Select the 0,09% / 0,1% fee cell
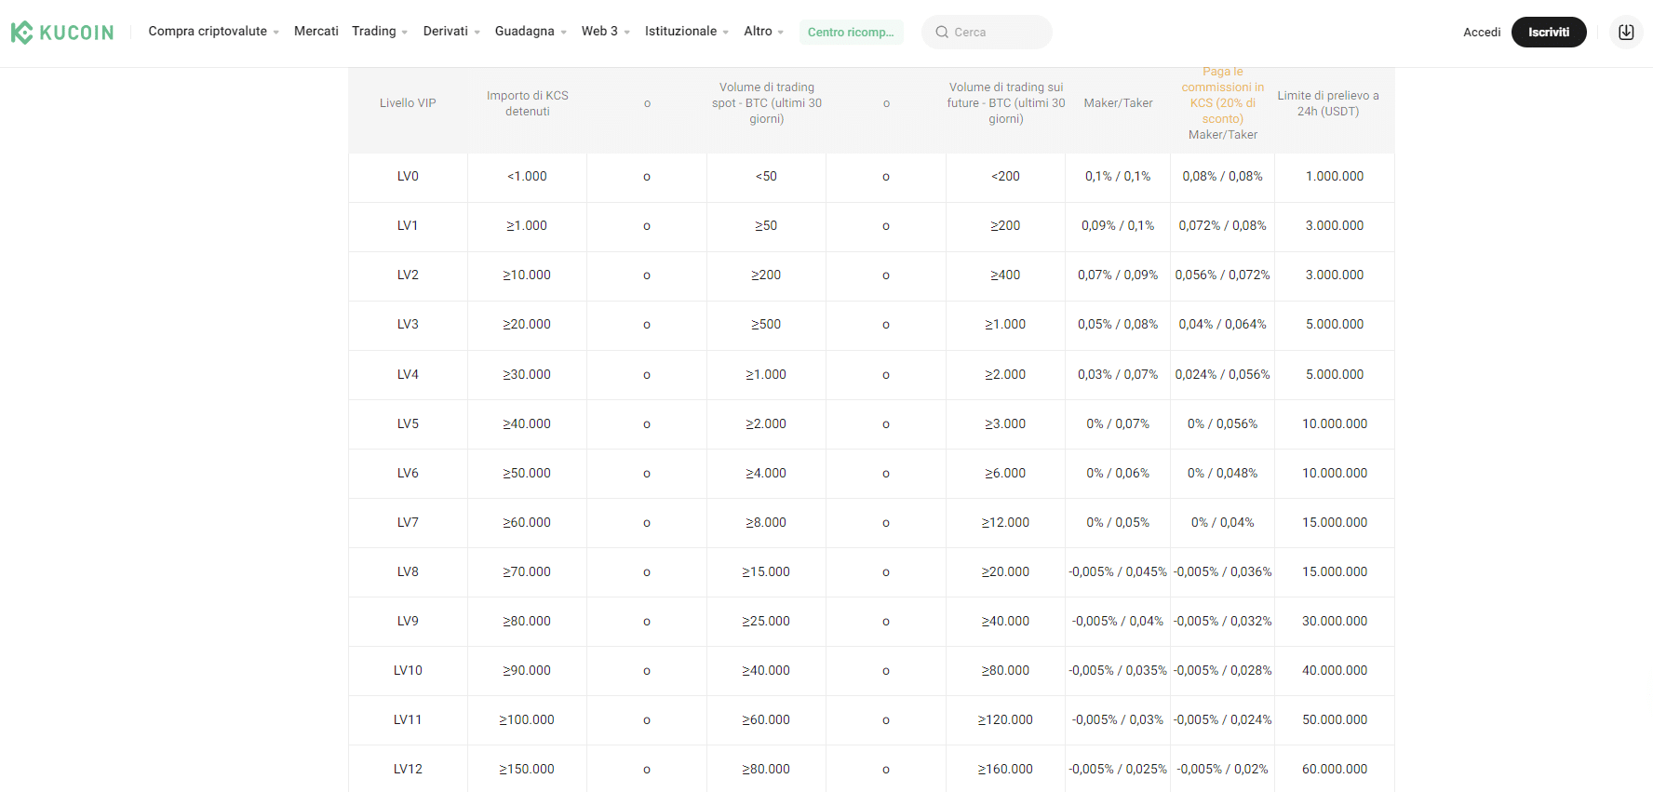Viewport: 1653px width, 792px height. tap(1118, 226)
